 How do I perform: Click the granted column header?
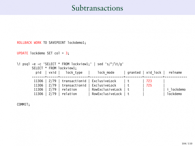pos(134,73)
